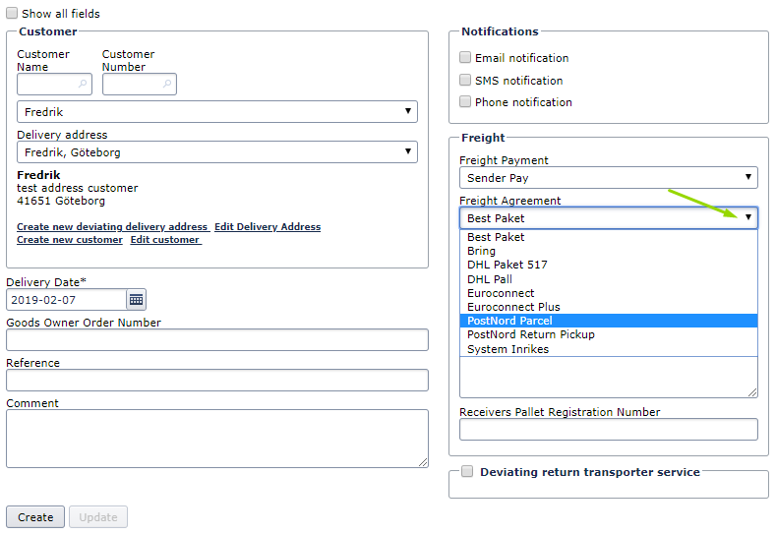Select PostNord Parcel from list
776x535 pixels.
[509, 321]
